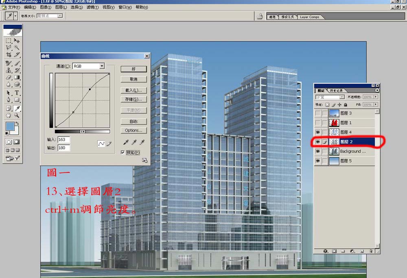Select the Type tool
Image resolution: width=407 pixels, height=278 pixels.
click(17, 93)
